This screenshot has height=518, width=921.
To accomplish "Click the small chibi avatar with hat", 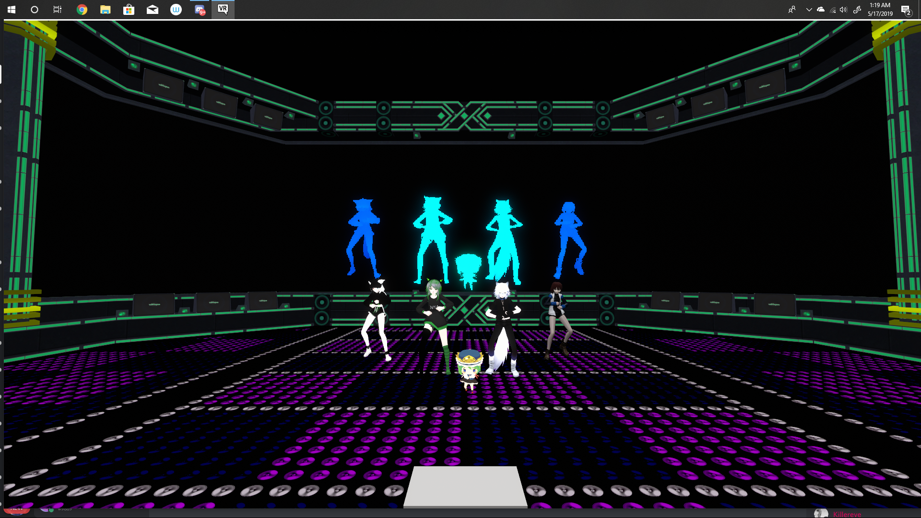I will (469, 370).
